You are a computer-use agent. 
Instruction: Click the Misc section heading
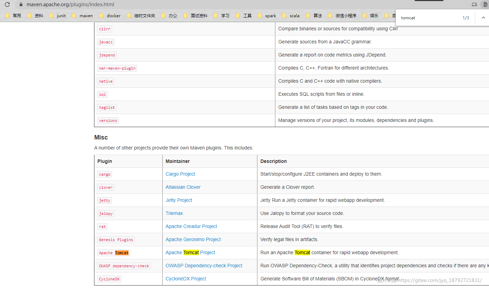101,137
